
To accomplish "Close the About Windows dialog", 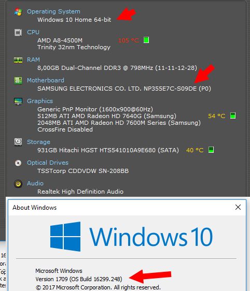I will pyautogui.click(x=238, y=207).
